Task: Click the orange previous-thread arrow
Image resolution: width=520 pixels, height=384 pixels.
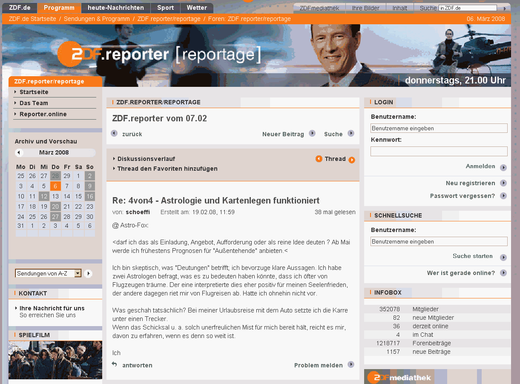Action: tap(319, 159)
